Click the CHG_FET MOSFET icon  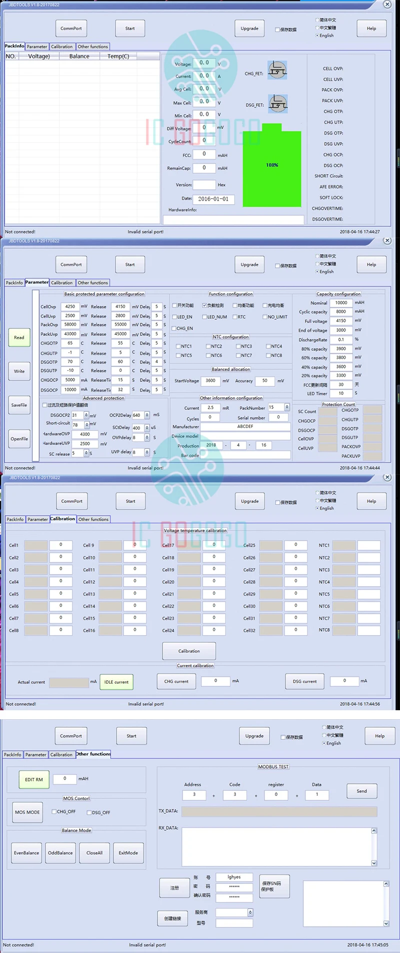click(x=277, y=70)
